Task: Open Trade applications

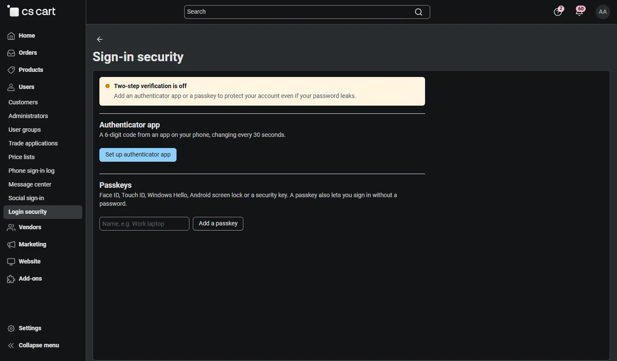Action: click(33, 144)
